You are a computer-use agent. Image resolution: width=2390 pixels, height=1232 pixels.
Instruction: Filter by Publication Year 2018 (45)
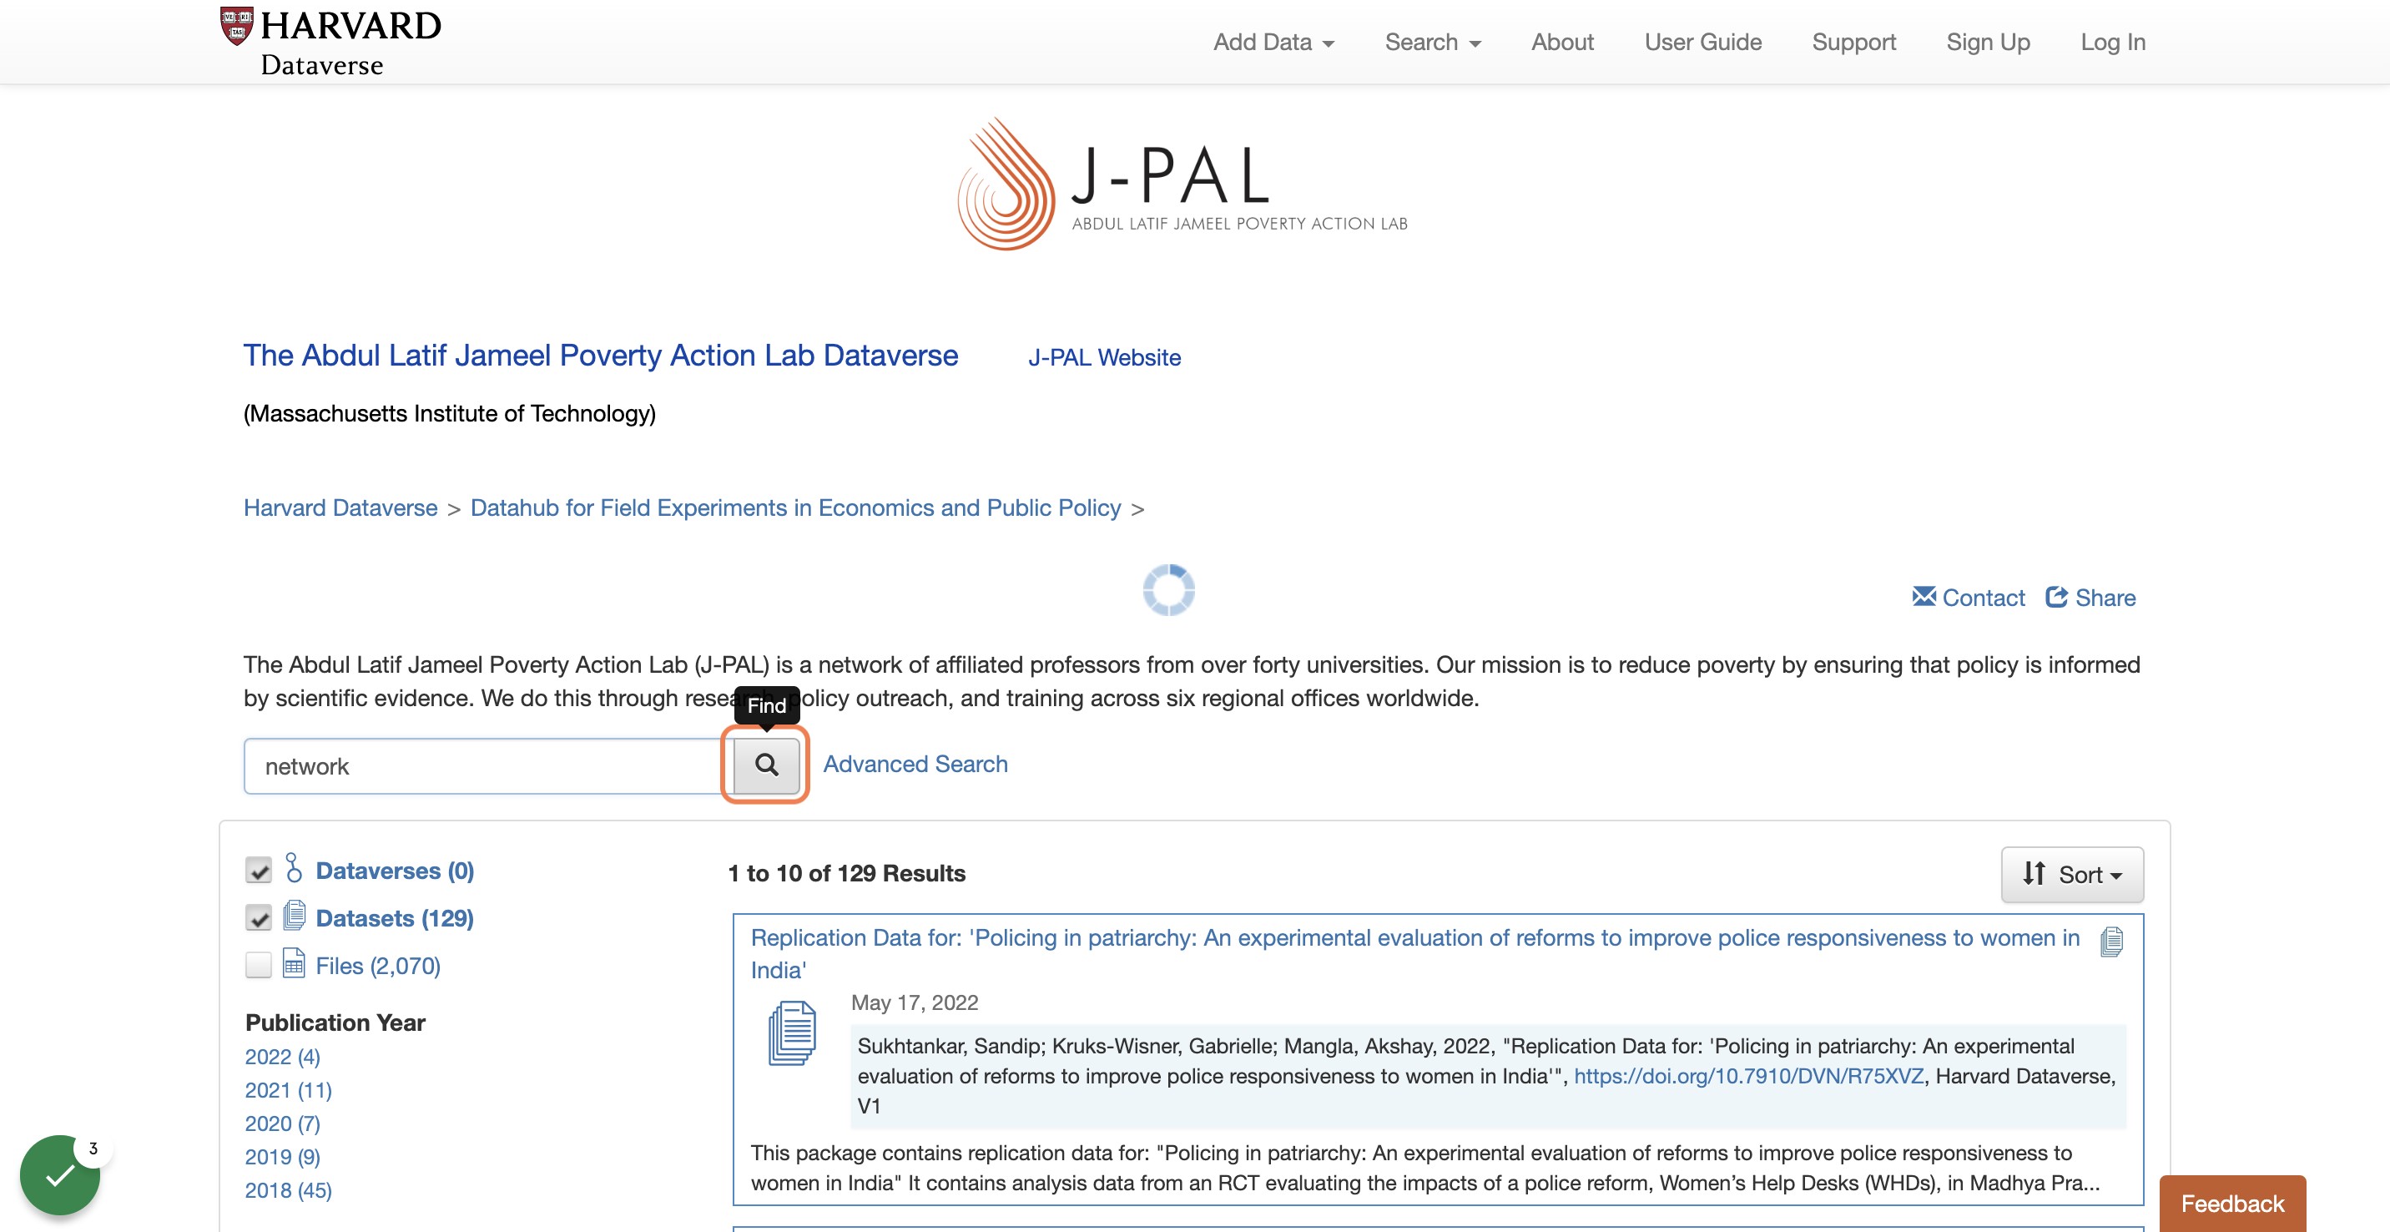click(x=289, y=1190)
